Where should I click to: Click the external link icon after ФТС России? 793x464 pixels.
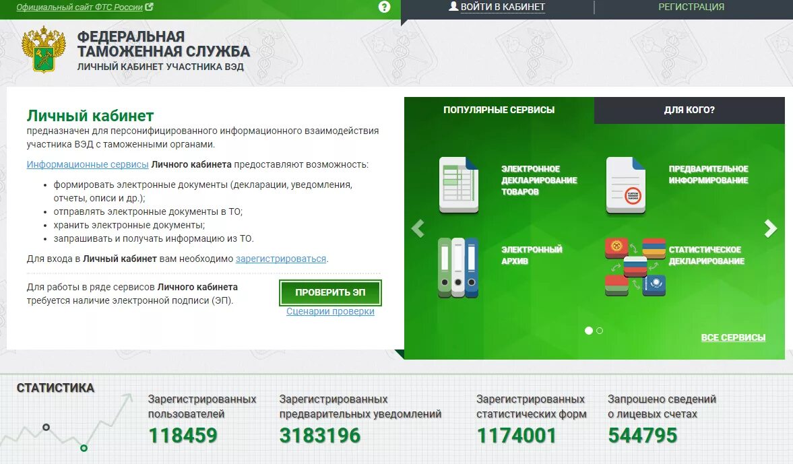pos(149,7)
